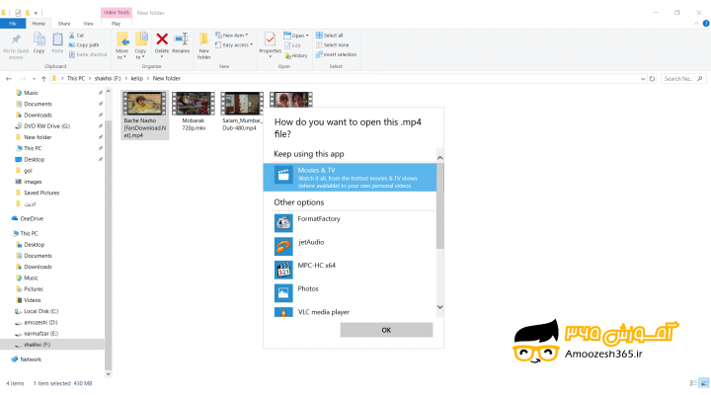The image size is (711, 395).
Task: Click shakhsi (F:) in the address breadcrumb
Action: click(x=108, y=78)
